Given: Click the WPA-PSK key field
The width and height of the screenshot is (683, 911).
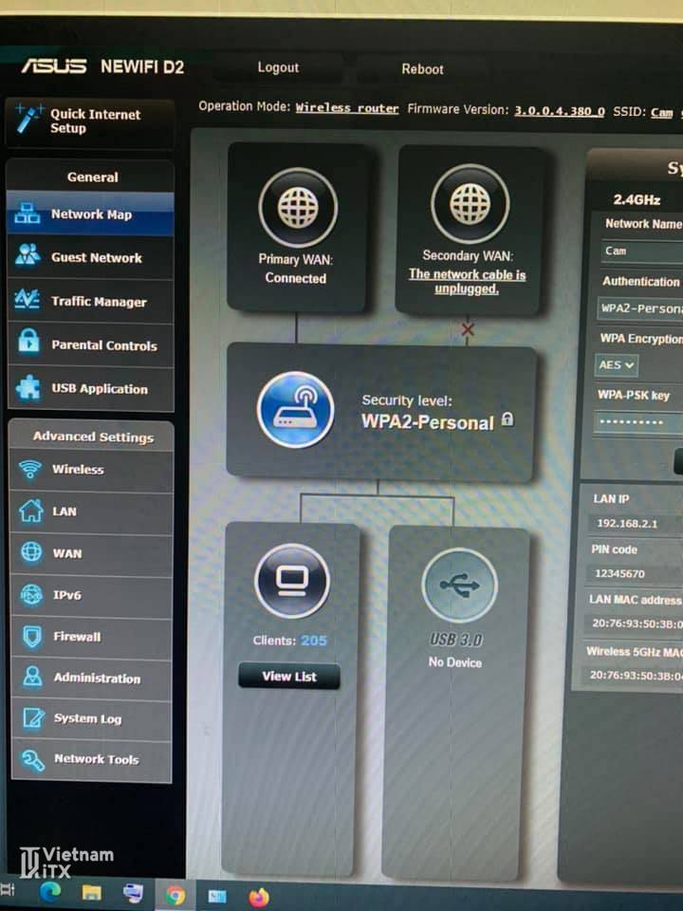Looking at the screenshot, I should pos(637,421).
